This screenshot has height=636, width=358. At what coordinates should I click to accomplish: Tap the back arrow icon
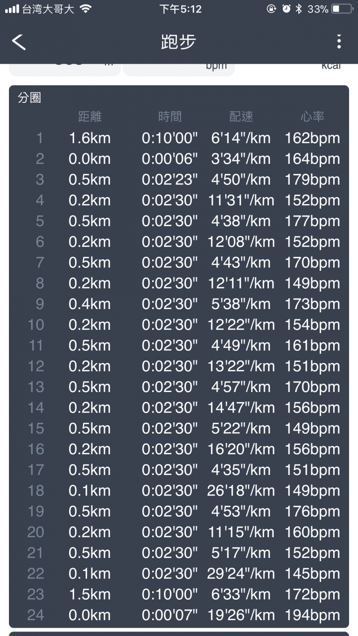19,42
